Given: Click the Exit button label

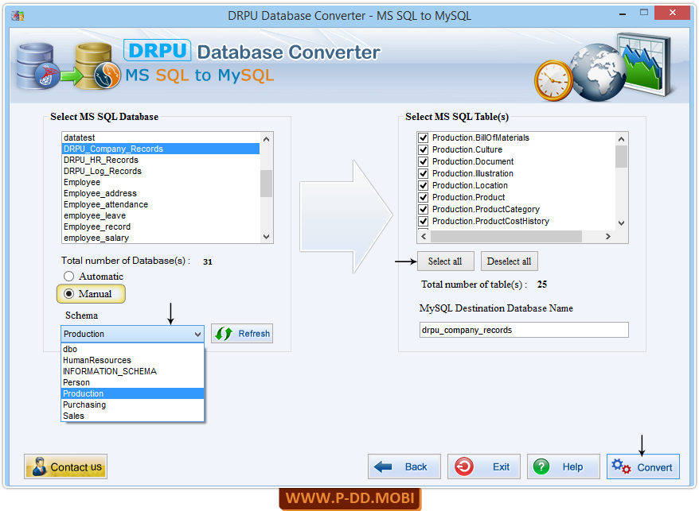Looking at the screenshot, I should pos(501,467).
